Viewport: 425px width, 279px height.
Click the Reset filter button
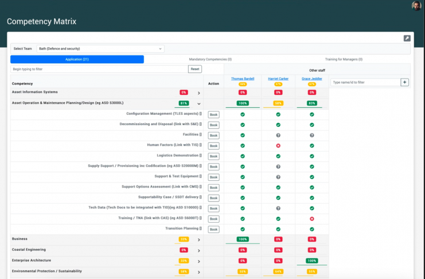[195, 69]
